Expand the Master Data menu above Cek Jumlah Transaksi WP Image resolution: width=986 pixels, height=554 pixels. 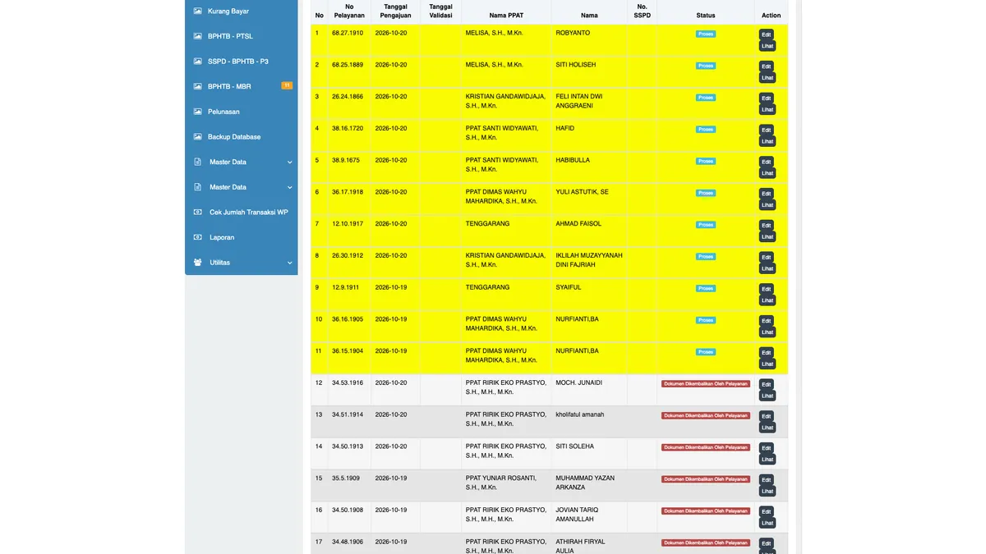pyautogui.click(x=290, y=187)
